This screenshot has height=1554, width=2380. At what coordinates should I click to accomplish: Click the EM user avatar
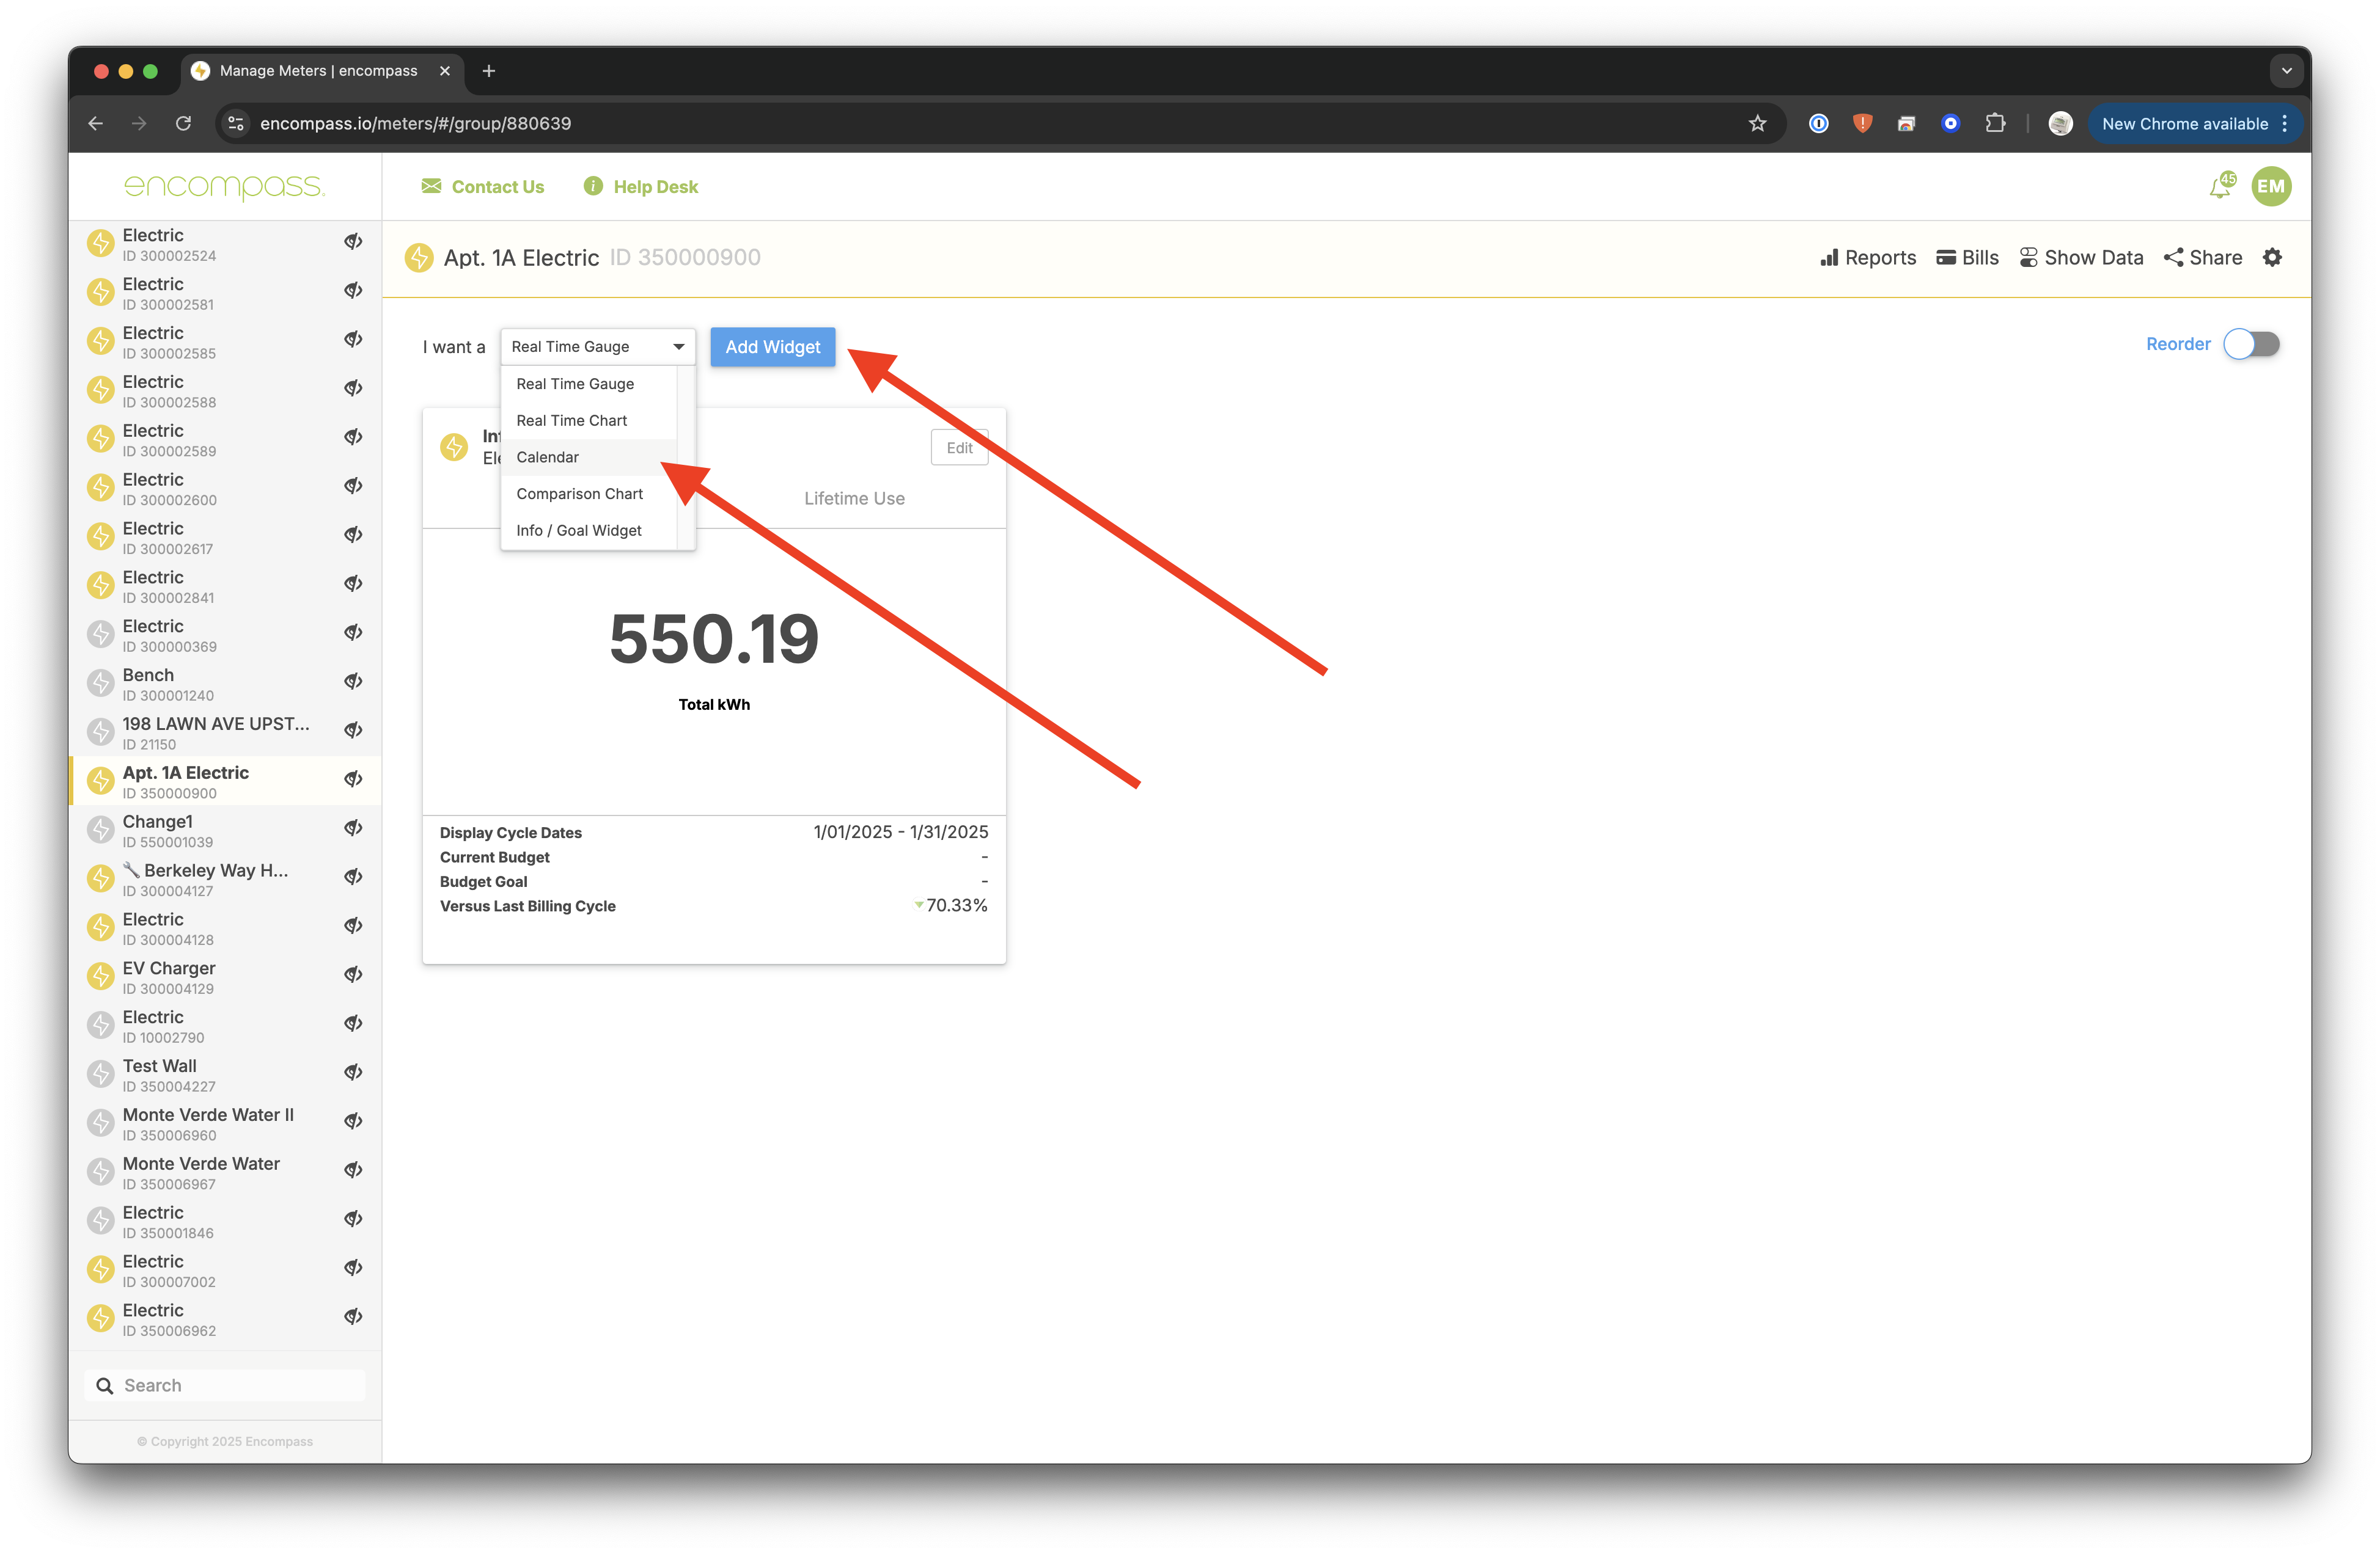click(2271, 187)
